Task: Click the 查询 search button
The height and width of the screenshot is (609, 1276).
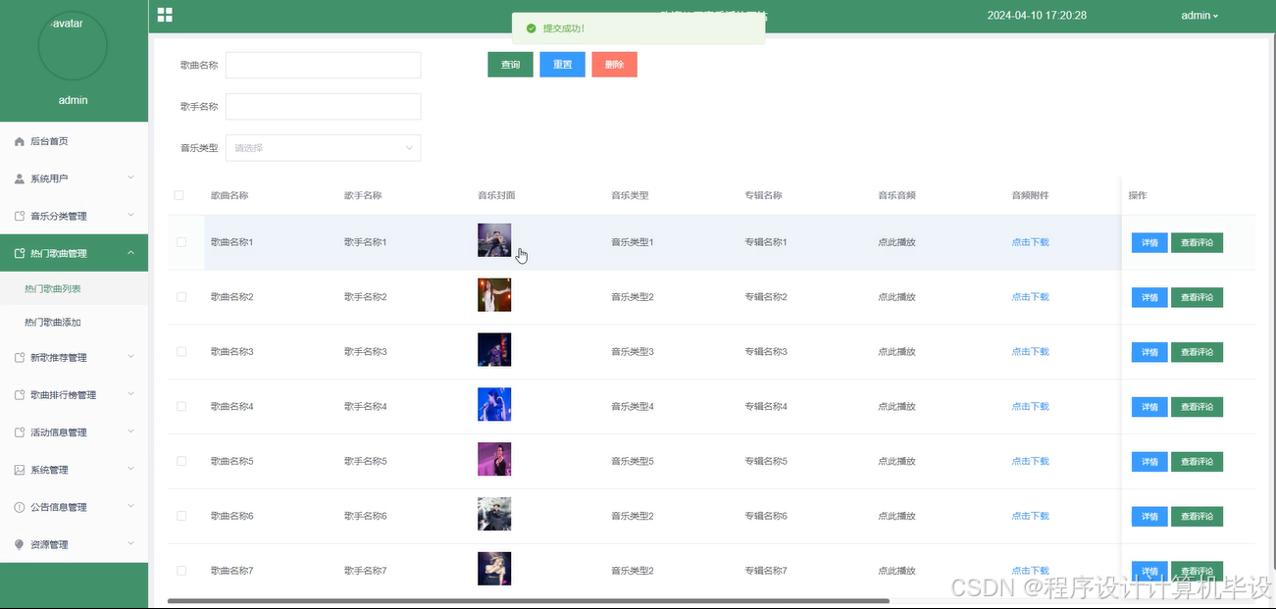Action: point(510,65)
